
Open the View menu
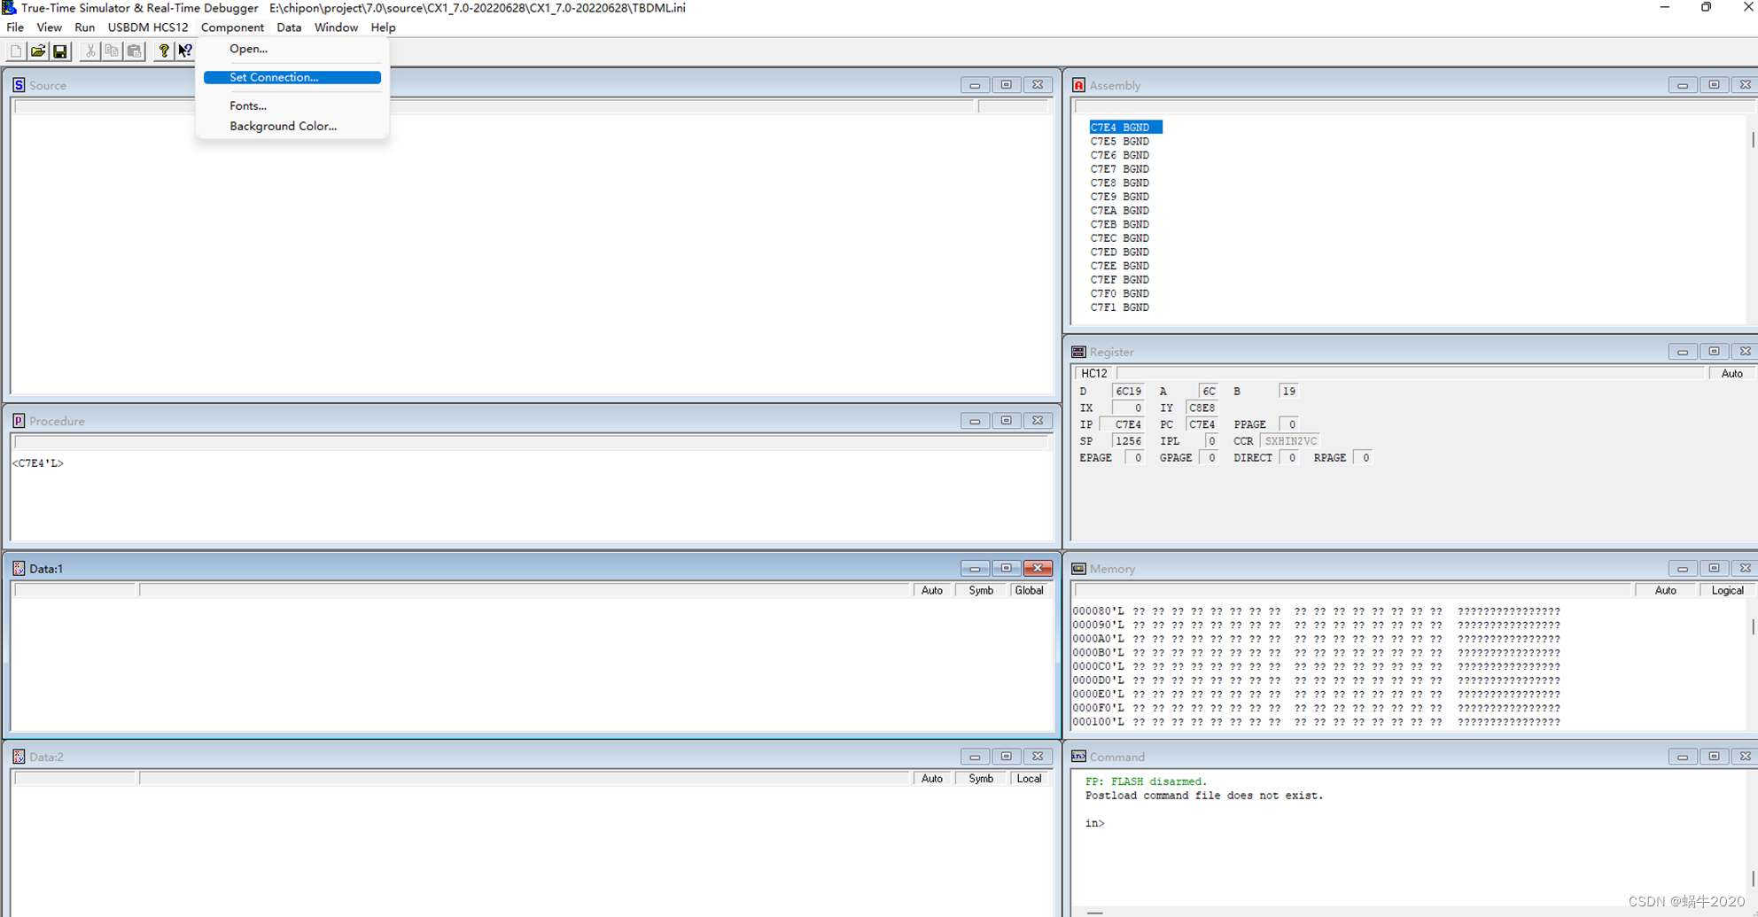point(49,27)
